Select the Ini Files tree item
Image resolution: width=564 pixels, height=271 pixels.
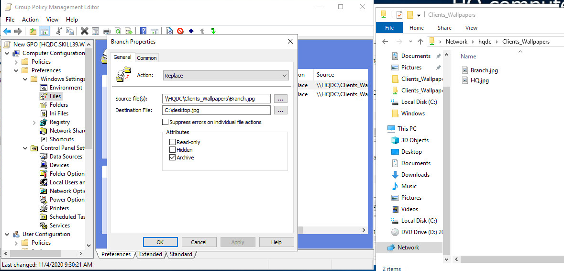pyautogui.click(x=59, y=113)
